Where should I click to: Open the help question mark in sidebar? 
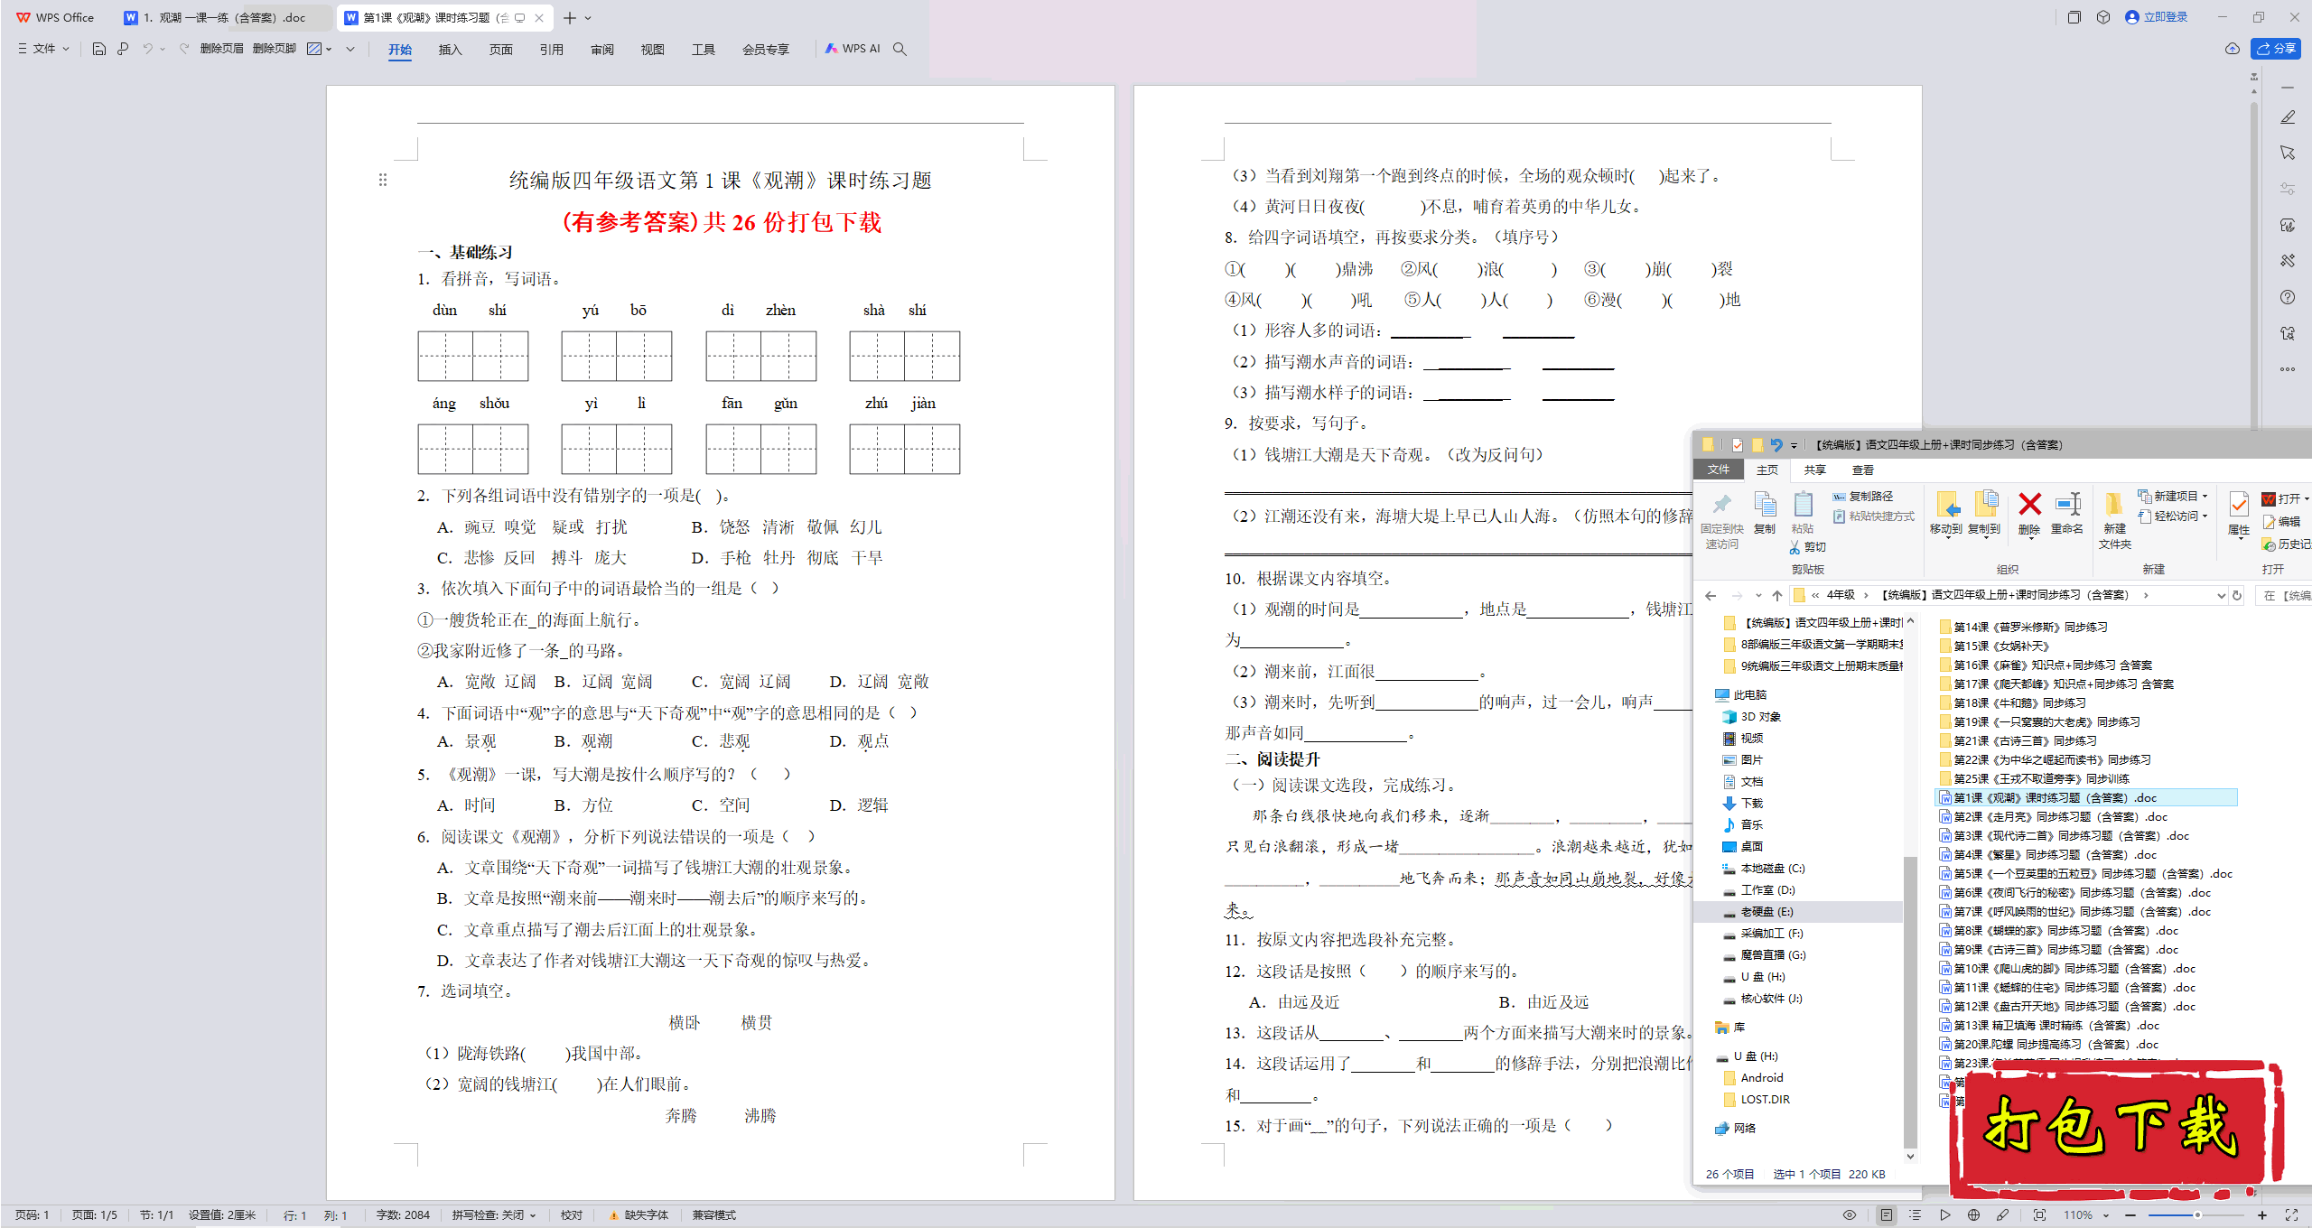[2288, 297]
